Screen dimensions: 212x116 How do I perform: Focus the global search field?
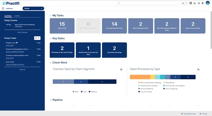point(147,3)
